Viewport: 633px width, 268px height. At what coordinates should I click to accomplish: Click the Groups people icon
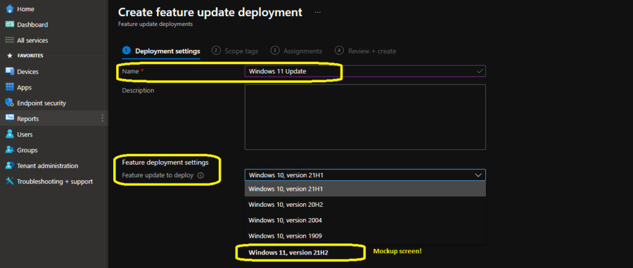pyautogui.click(x=10, y=150)
